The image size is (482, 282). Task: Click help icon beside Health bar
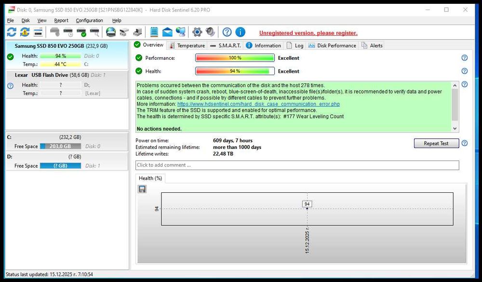[x=465, y=71]
